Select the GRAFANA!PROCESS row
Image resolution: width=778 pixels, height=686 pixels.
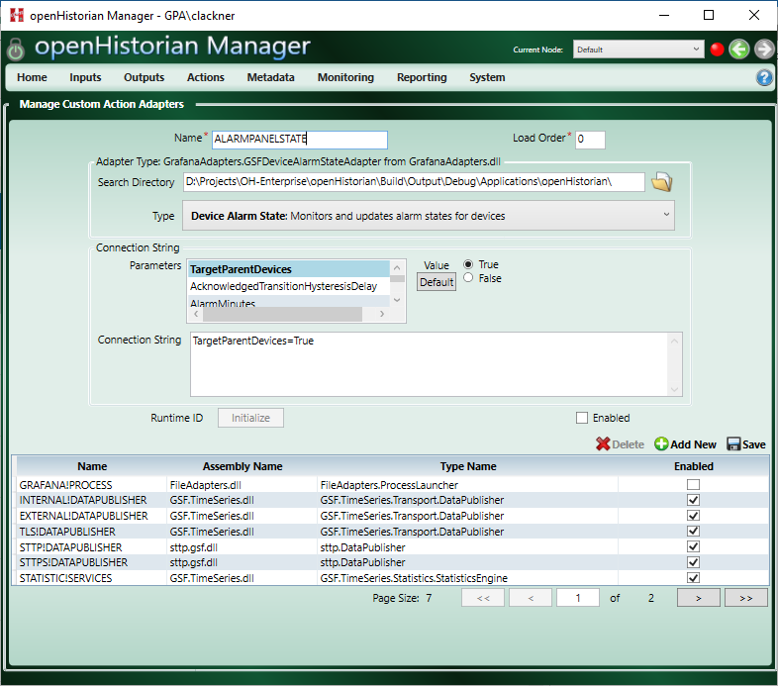pyautogui.click(x=392, y=484)
